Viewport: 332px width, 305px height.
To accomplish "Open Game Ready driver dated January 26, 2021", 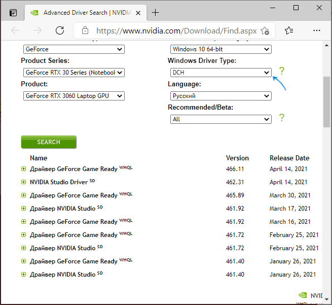I will 73,261.
